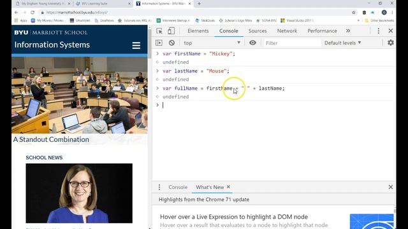Open the Network tab
The image size is (408, 229).
click(287, 31)
